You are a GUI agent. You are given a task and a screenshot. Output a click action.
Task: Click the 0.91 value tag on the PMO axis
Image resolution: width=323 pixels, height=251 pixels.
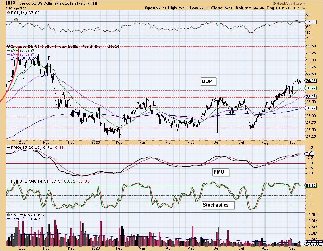pos(310,154)
